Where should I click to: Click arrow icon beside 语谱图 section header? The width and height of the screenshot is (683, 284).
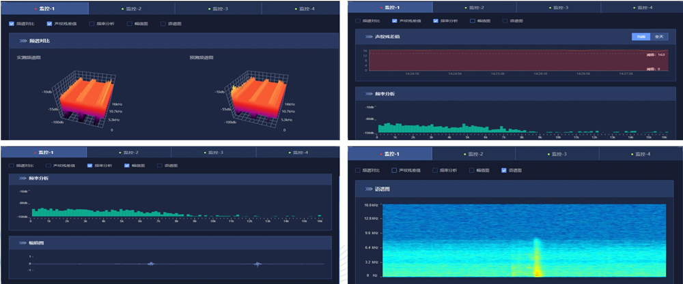tap(369, 189)
